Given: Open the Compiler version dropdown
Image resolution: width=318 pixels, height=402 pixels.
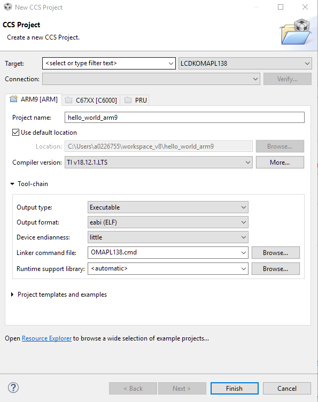Looking at the screenshot, I should [158, 163].
